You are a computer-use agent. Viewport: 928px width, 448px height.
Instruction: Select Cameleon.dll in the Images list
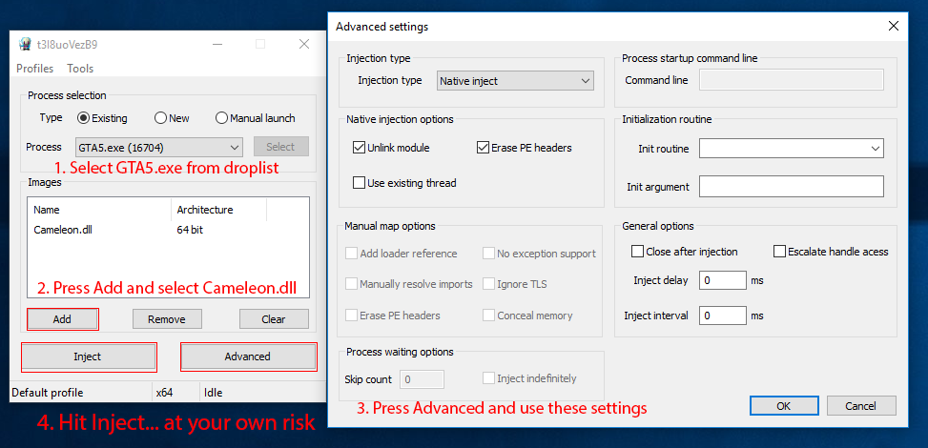point(63,230)
